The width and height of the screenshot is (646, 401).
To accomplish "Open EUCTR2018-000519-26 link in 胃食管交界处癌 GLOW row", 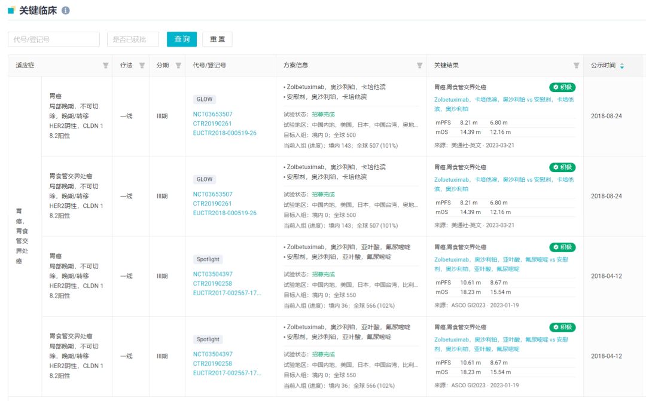I will [x=224, y=213].
